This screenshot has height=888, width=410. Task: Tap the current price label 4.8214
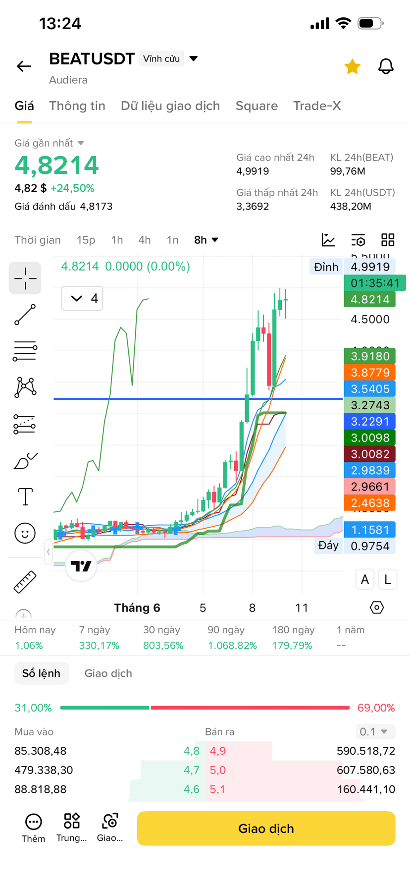click(x=370, y=299)
